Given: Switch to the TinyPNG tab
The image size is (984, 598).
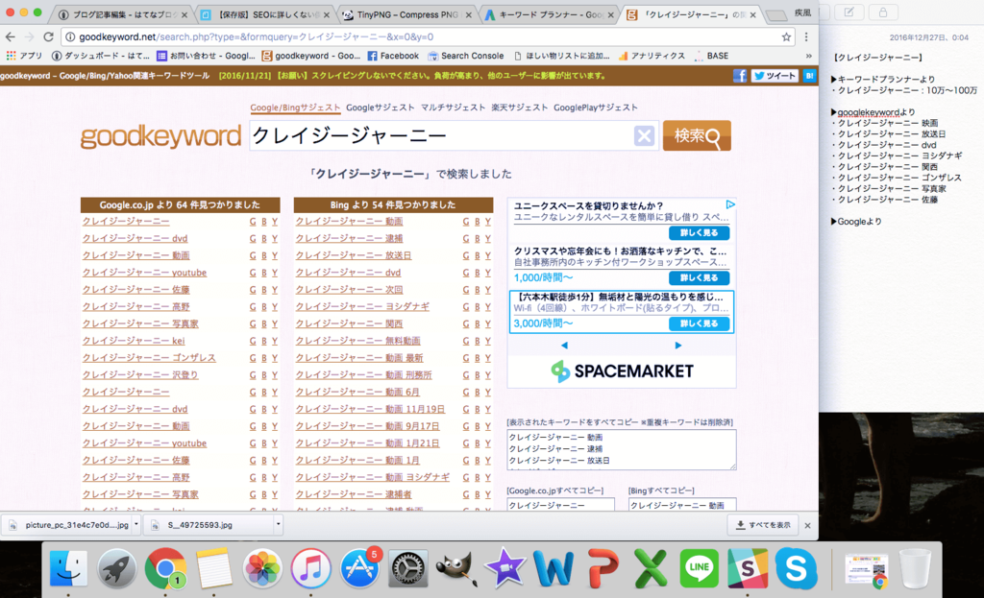Looking at the screenshot, I should coord(406,14).
